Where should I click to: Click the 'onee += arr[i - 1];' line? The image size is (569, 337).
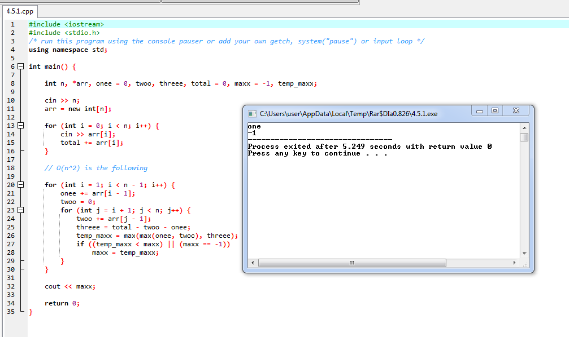pos(98,194)
